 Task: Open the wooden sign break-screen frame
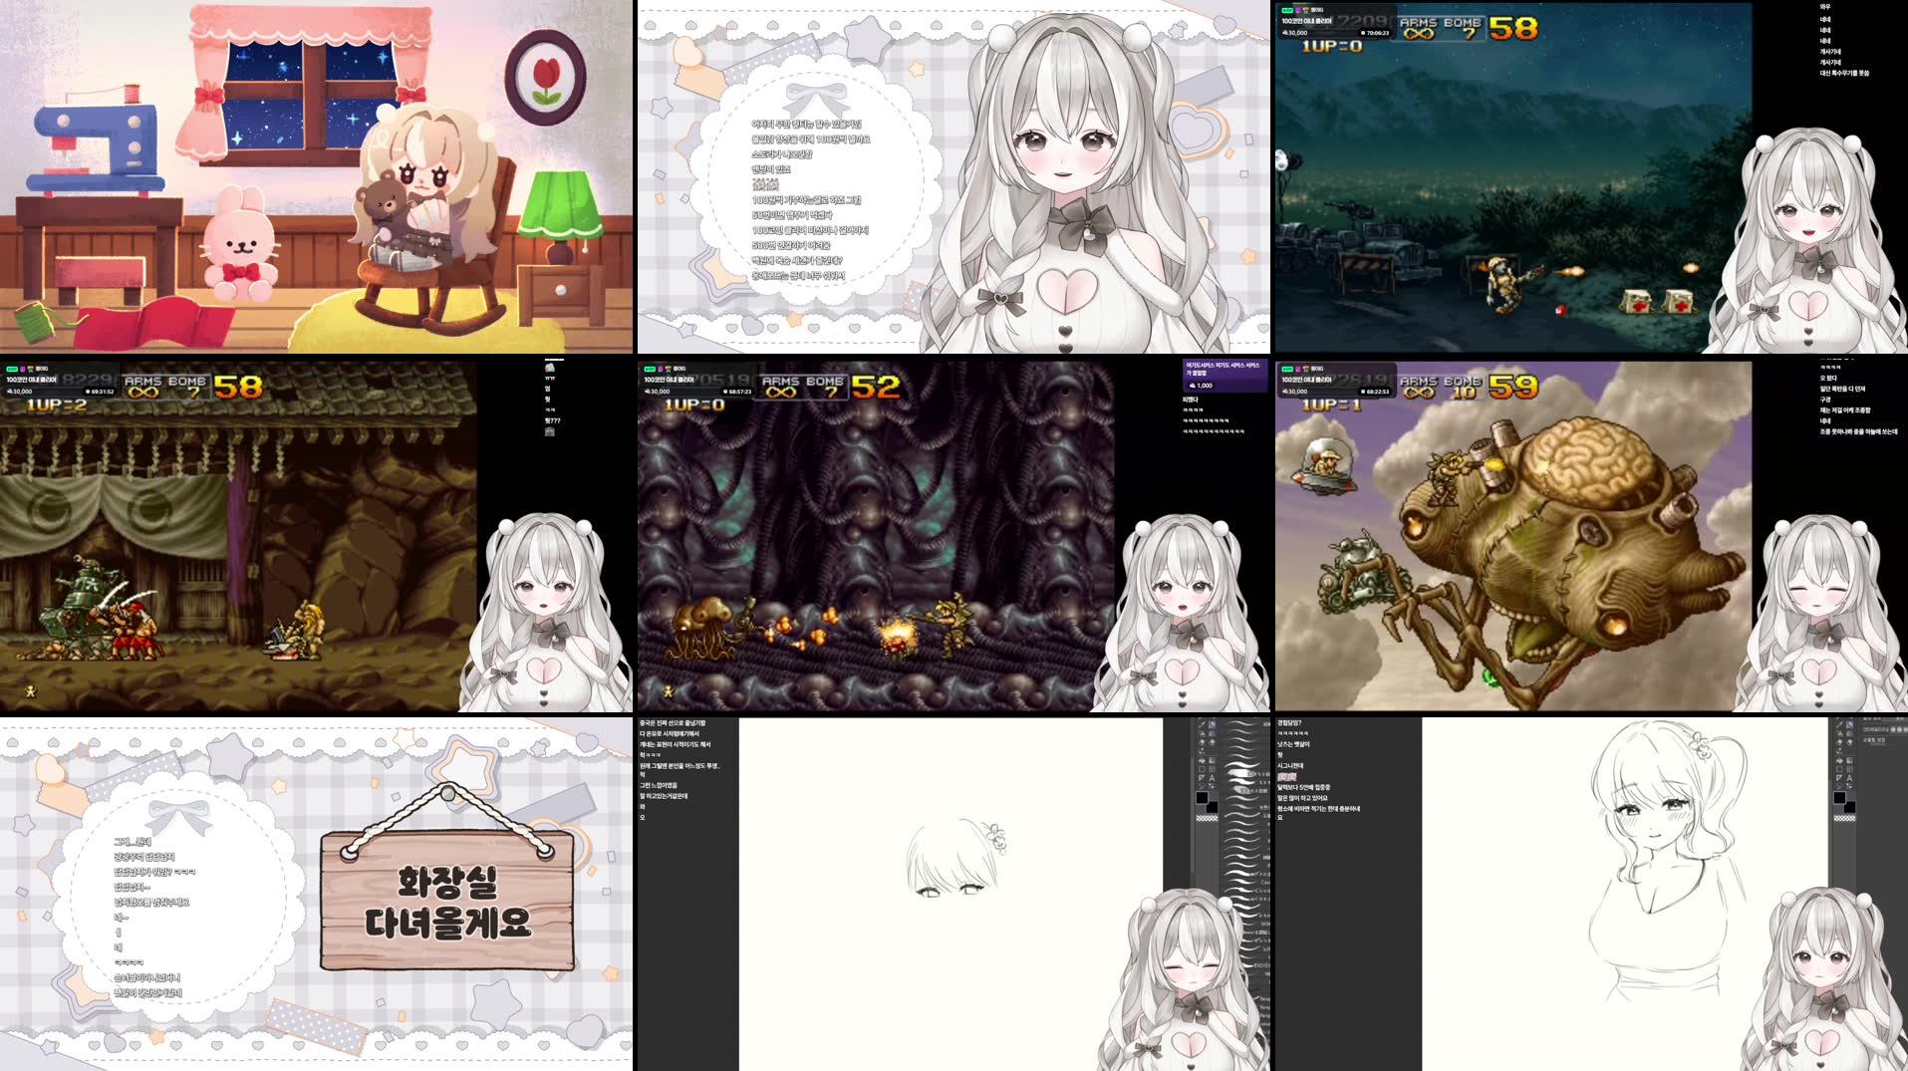(x=316, y=894)
